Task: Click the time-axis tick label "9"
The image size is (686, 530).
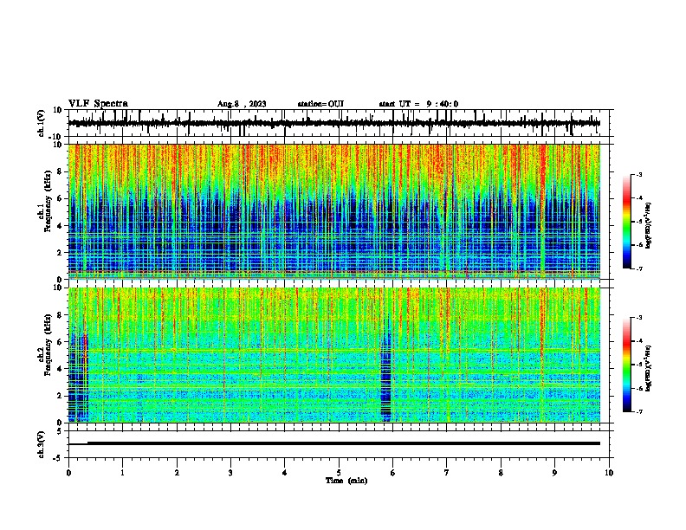Action: [x=554, y=473]
